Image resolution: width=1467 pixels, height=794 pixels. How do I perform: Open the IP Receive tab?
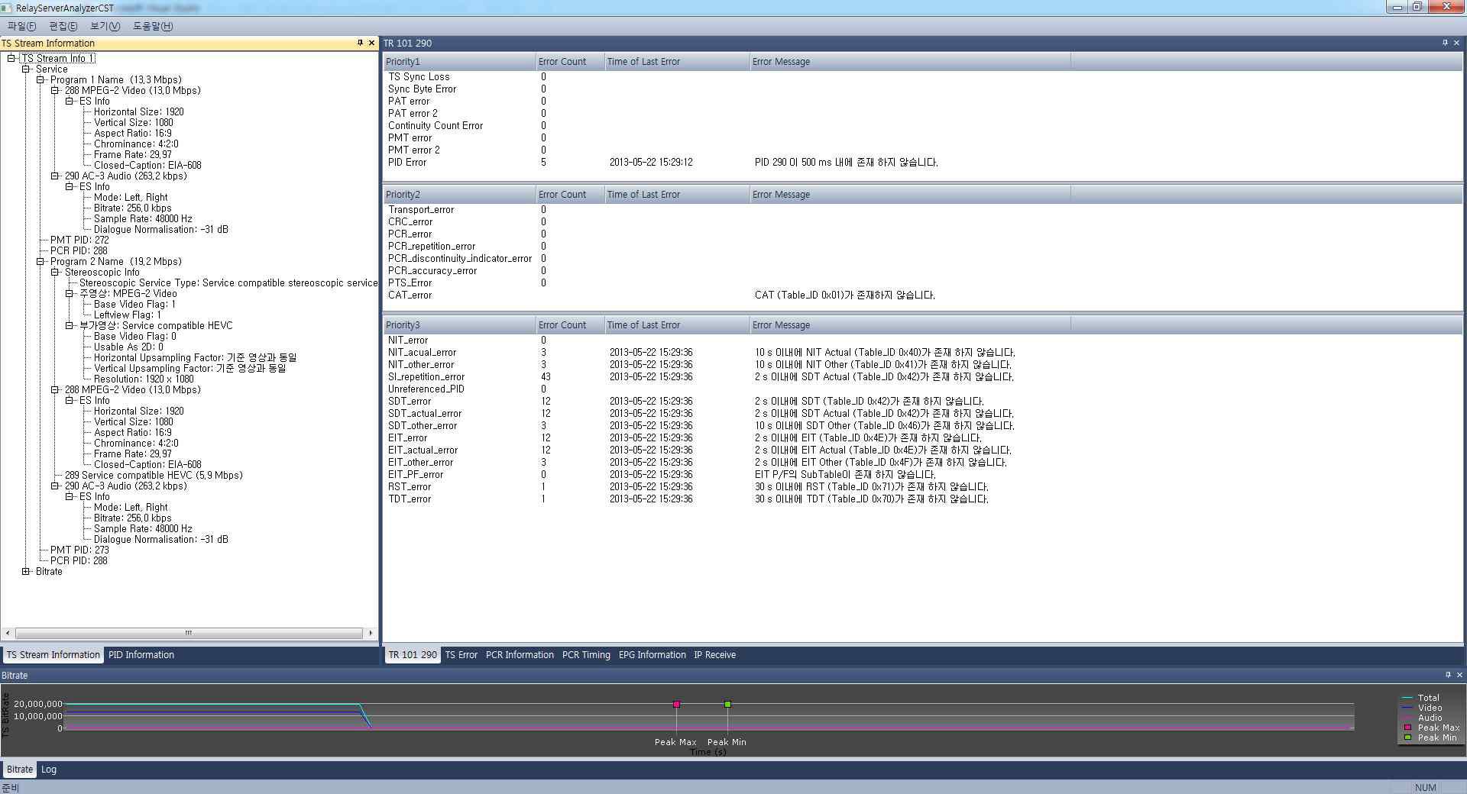coord(715,655)
